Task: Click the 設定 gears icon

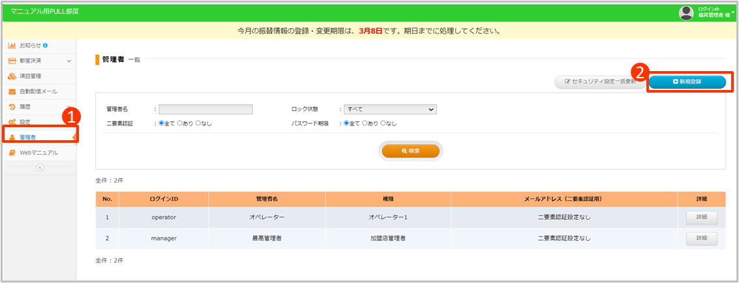Action: click(12, 122)
